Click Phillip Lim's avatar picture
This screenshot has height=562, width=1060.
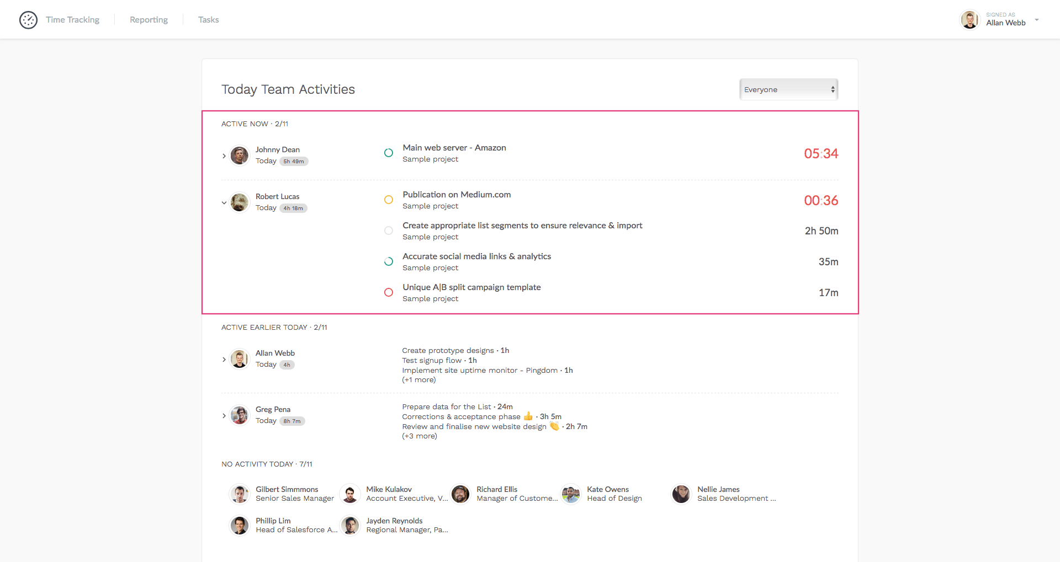(239, 526)
